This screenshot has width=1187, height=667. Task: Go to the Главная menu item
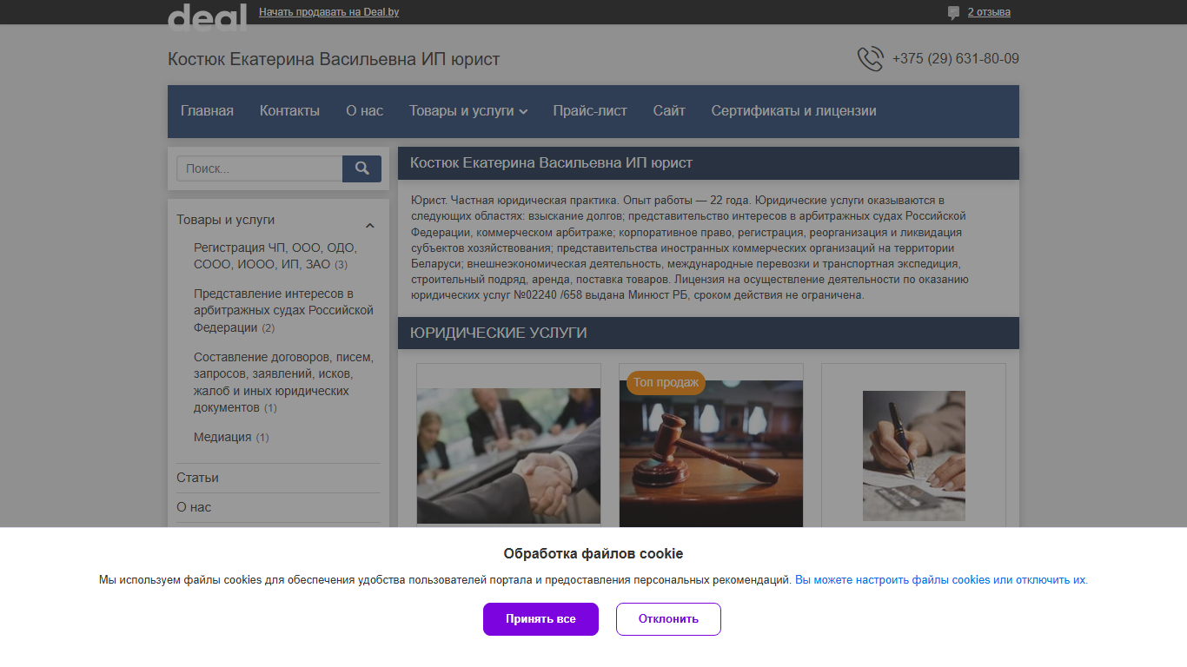tap(207, 111)
